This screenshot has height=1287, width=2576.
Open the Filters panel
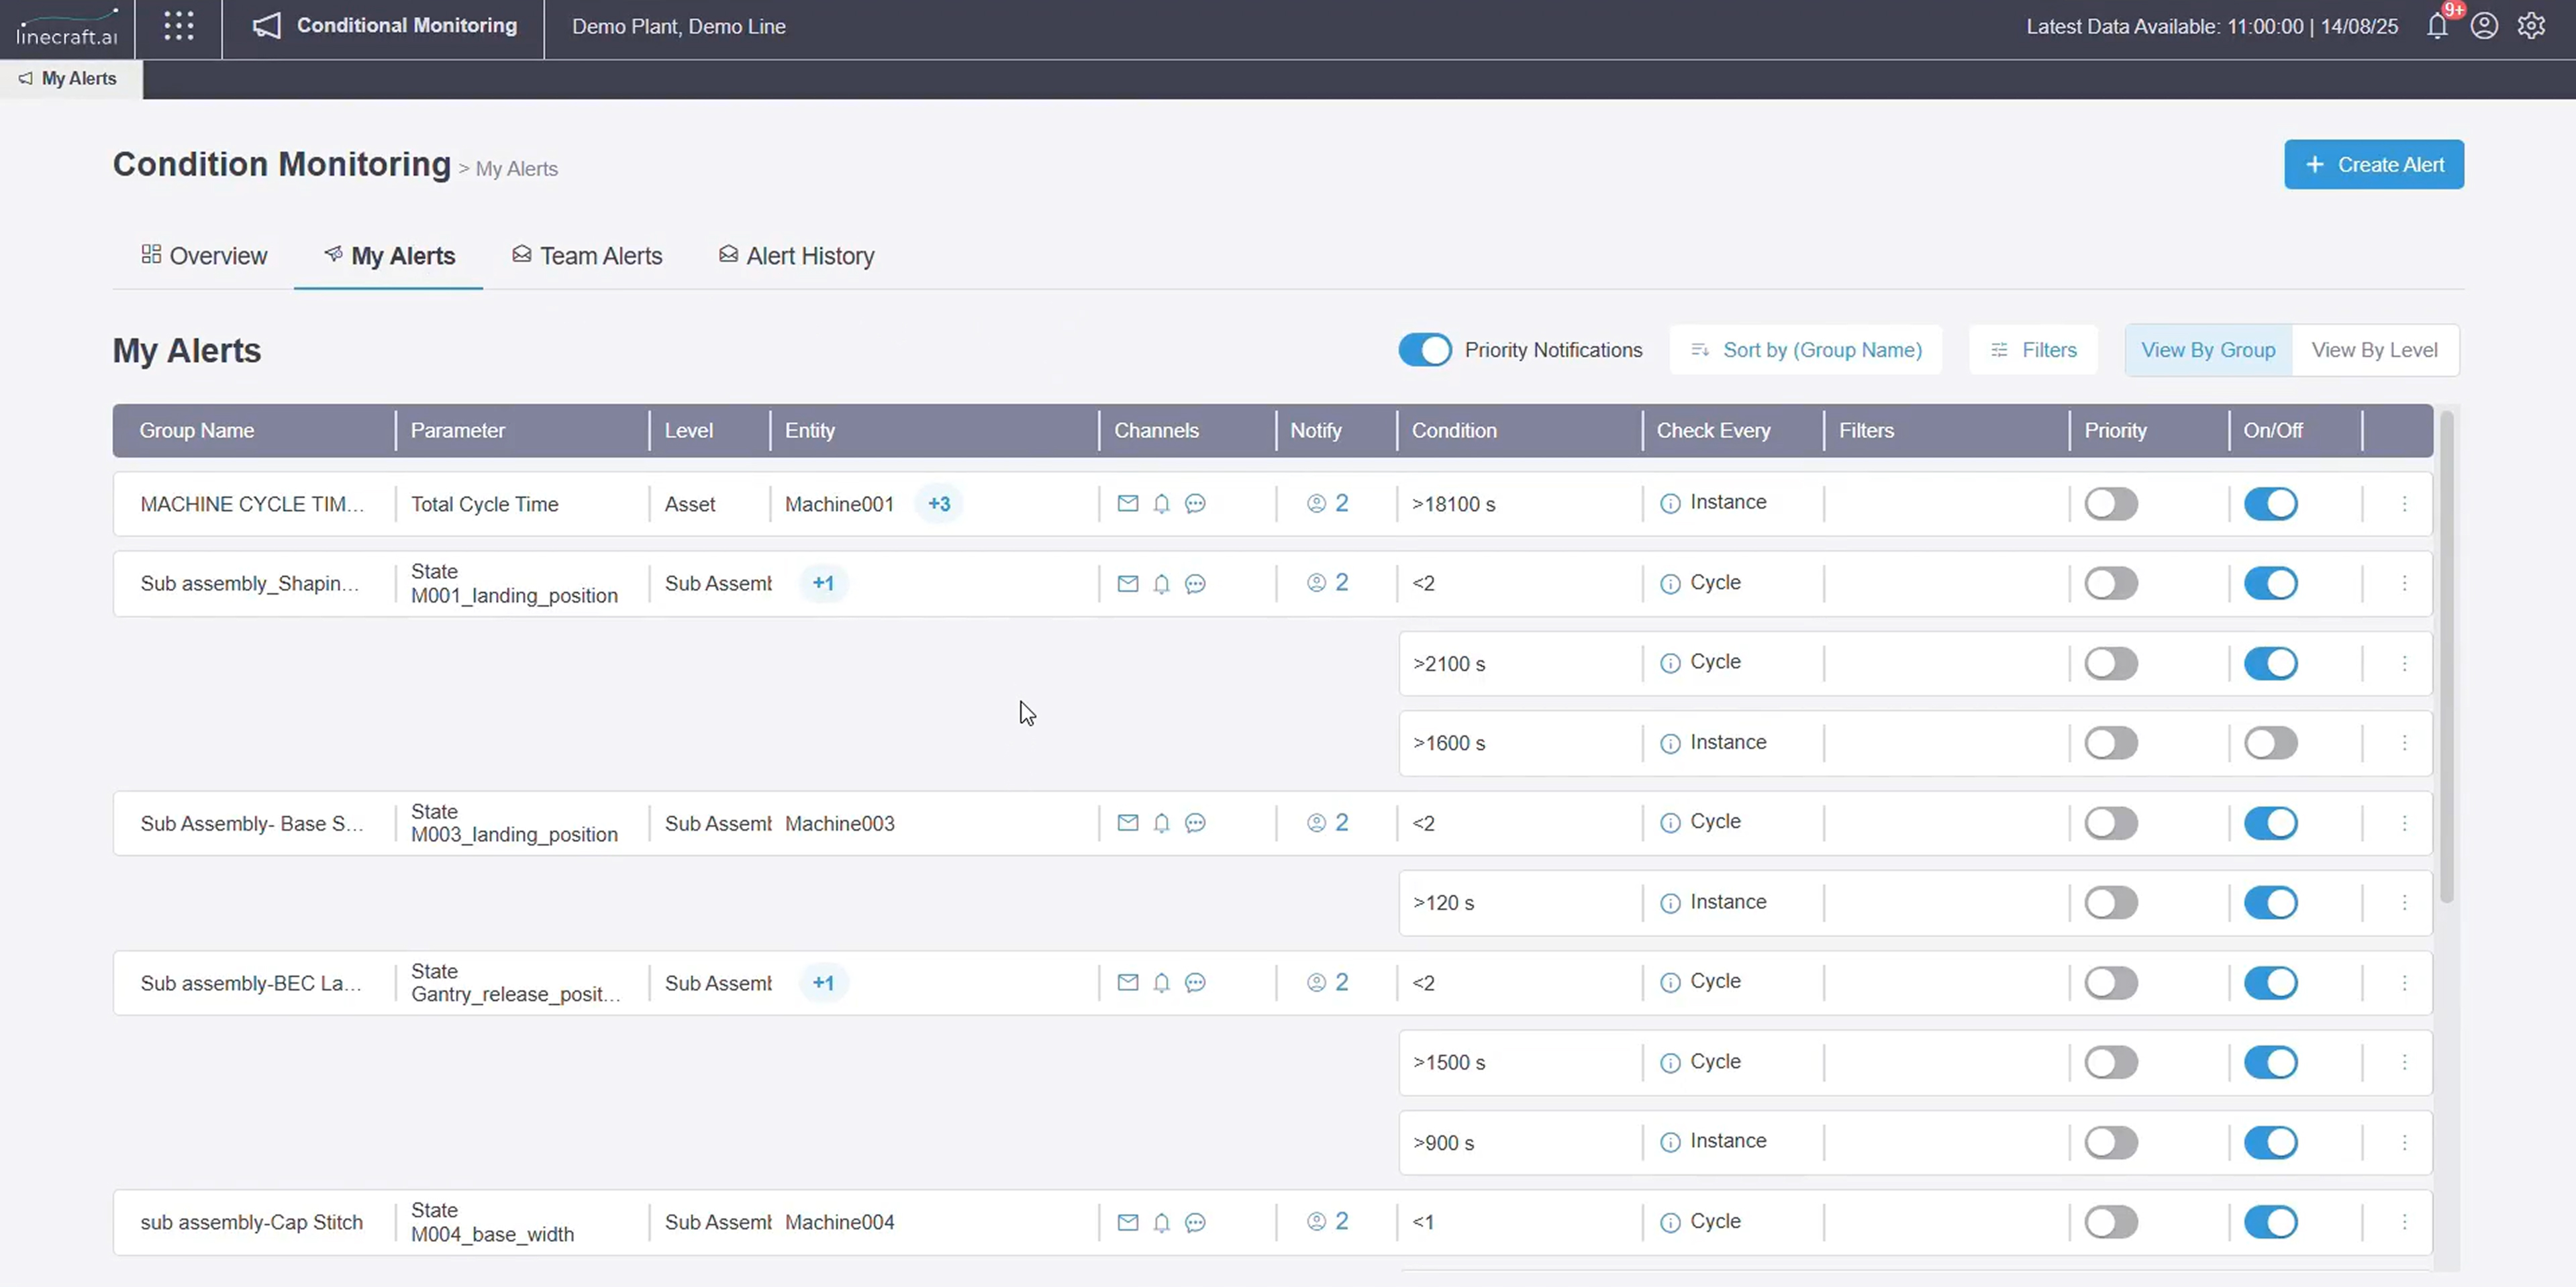tap(2033, 350)
